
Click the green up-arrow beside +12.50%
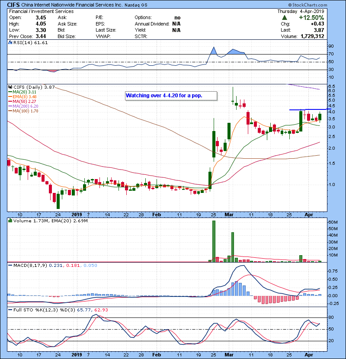(285, 18)
